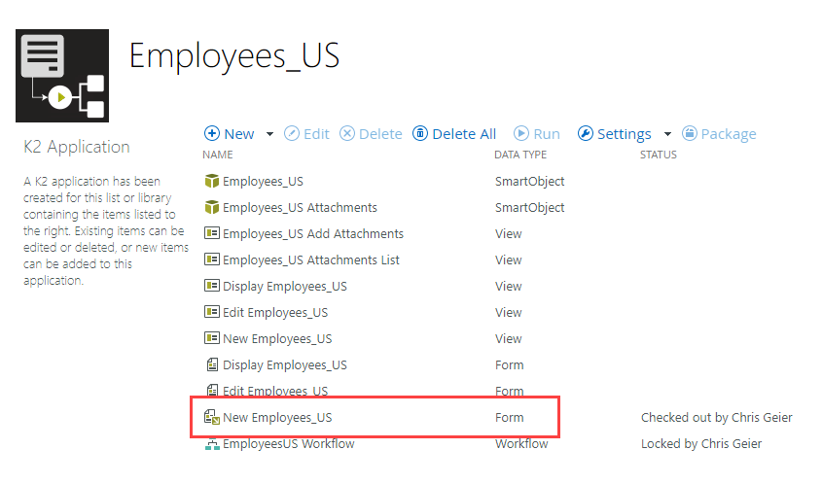Image resolution: width=822 pixels, height=484 pixels.
Task: Click the Run toolbar button
Action: tap(537, 134)
